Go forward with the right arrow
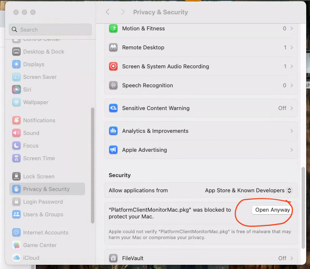Viewport: 310px width, 269px height. 123,12
